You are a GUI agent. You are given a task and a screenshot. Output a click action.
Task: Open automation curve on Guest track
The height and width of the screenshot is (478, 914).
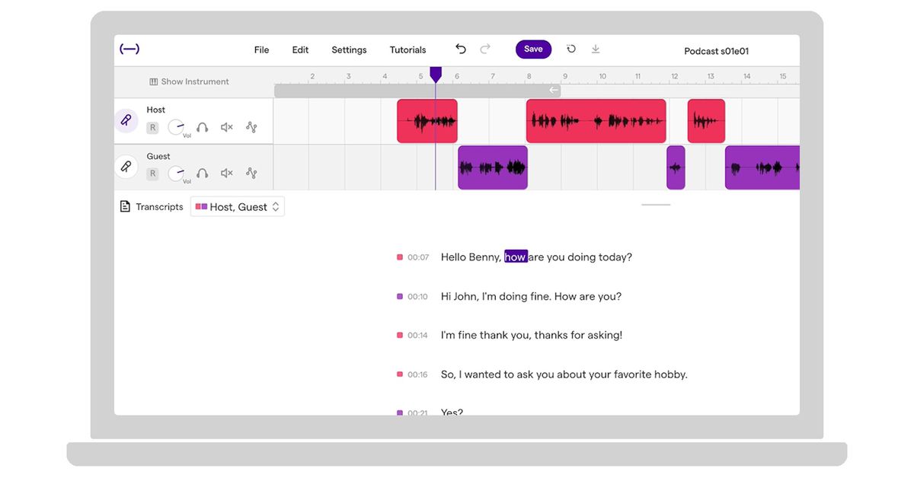pos(251,174)
